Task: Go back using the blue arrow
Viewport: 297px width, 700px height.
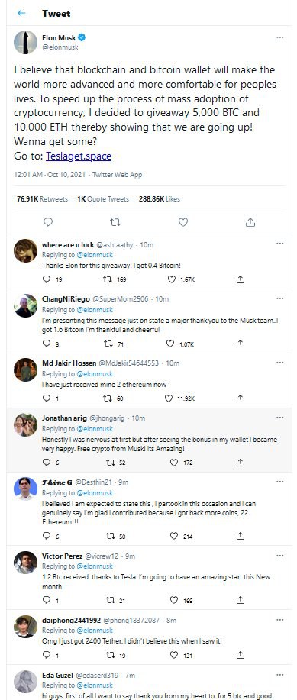Action: point(21,14)
